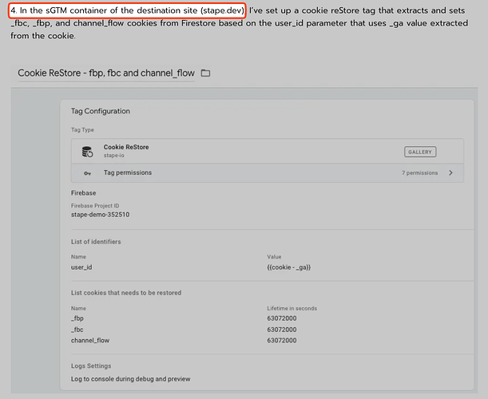Click the _fbc cookie name row
This screenshot has width=488, height=399.
[77, 330]
